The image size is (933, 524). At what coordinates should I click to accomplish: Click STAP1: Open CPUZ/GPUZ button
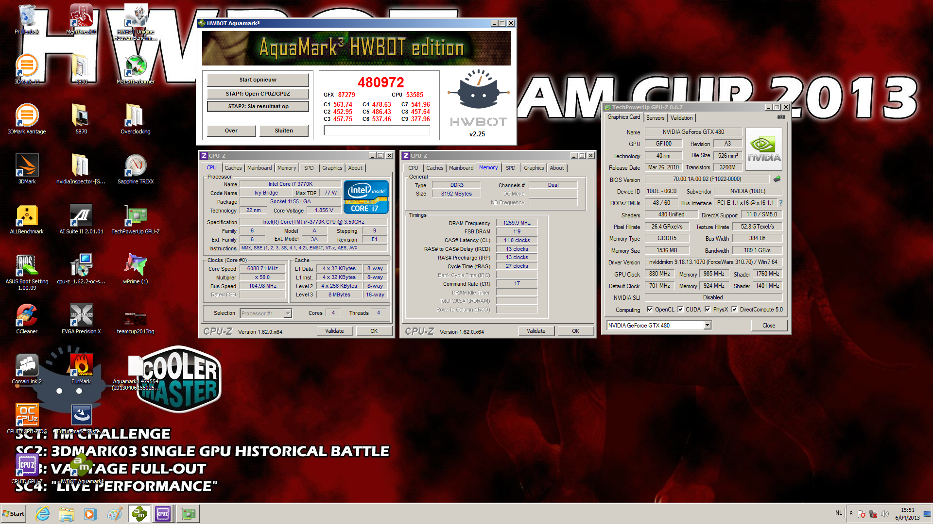pos(258,94)
